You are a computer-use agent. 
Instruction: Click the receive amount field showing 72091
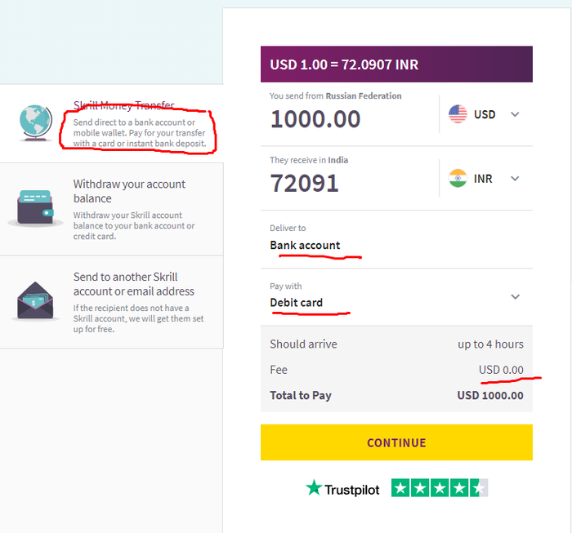(x=304, y=183)
